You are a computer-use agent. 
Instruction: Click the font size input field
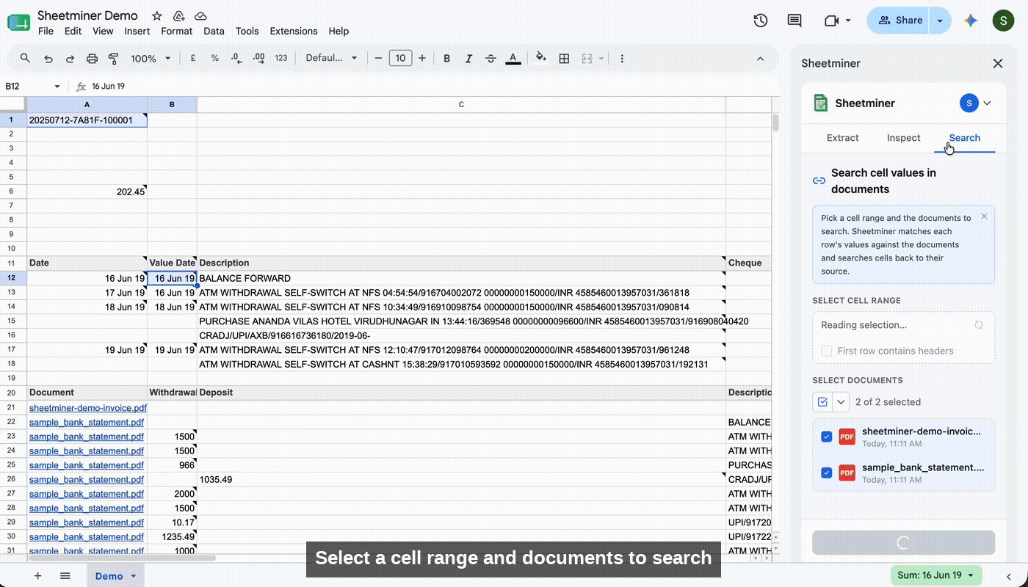(x=400, y=59)
